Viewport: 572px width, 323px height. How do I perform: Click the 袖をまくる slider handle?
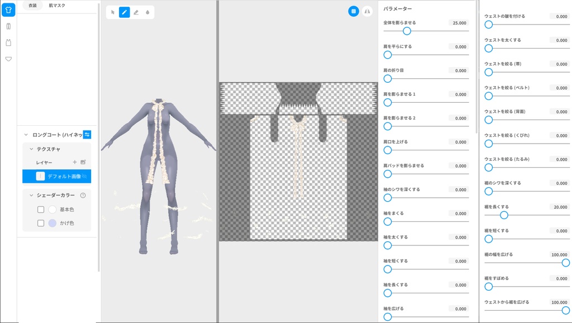coord(388,221)
